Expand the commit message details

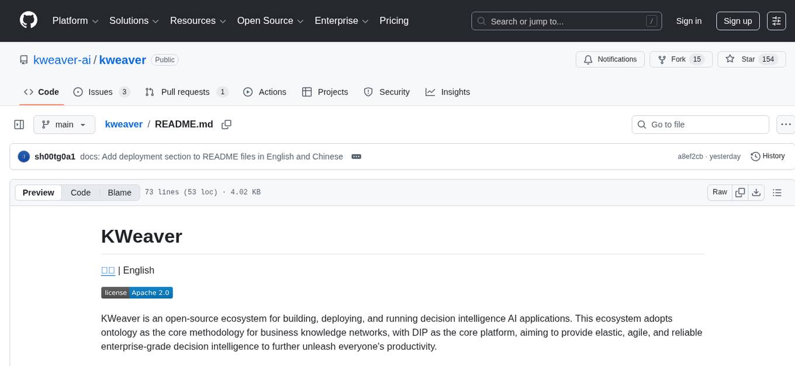356,157
